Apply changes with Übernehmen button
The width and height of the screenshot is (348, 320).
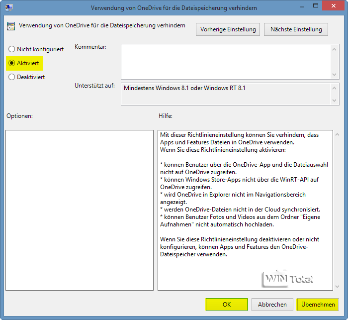point(318,305)
